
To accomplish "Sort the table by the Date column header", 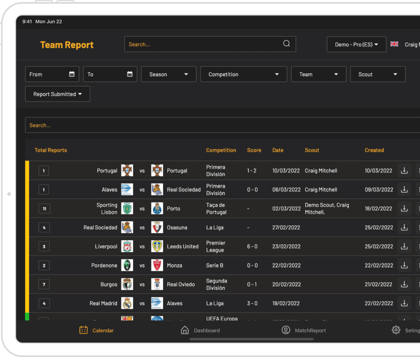I will [278, 150].
